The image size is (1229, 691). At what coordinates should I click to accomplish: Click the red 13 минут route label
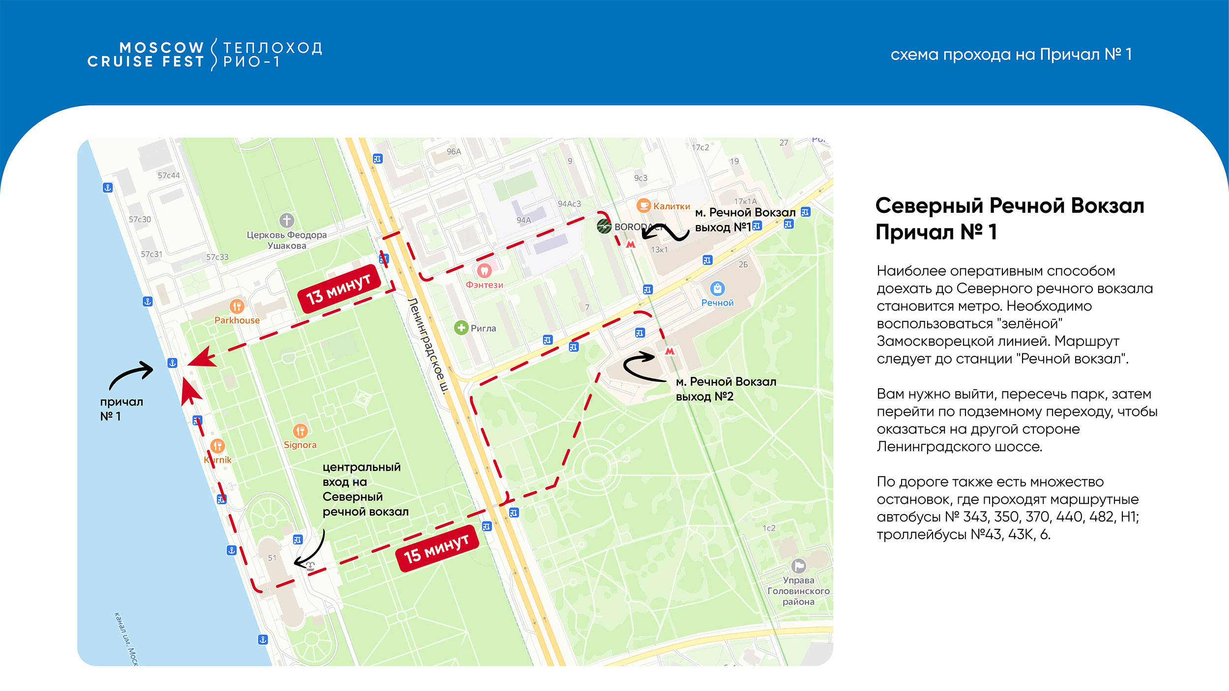coord(339,289)
